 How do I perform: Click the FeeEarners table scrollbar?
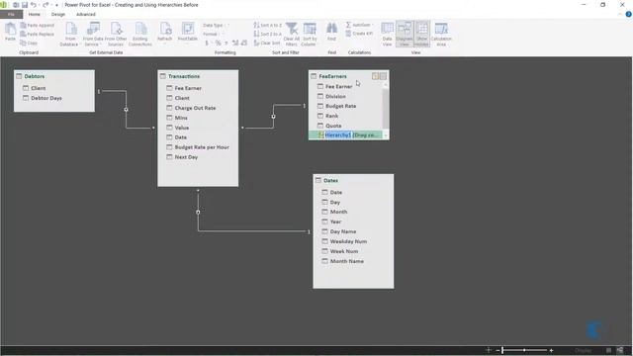[x=386, y=110]
